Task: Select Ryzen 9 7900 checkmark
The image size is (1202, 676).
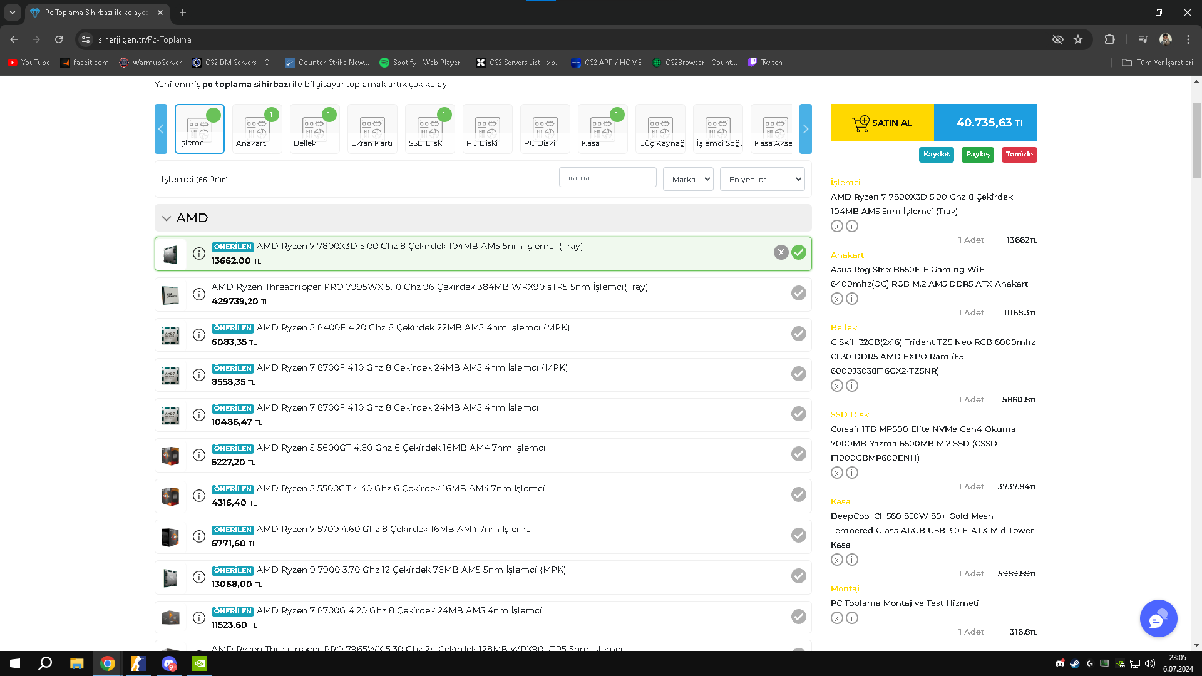Action: [x=798, y=576]
